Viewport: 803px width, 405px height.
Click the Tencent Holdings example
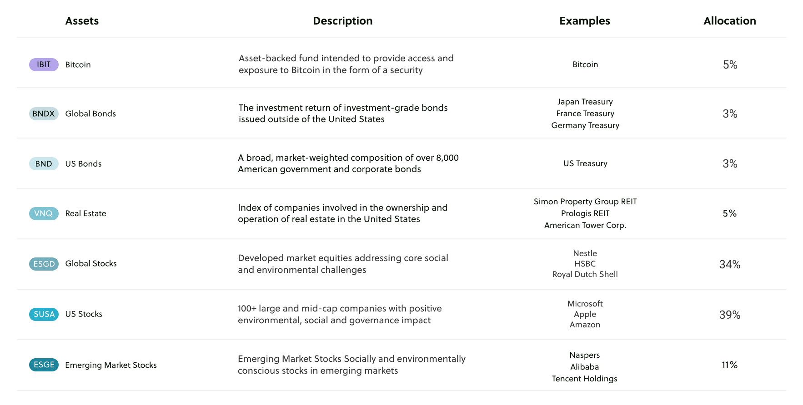pyautogui.click(x=584, y=379)
